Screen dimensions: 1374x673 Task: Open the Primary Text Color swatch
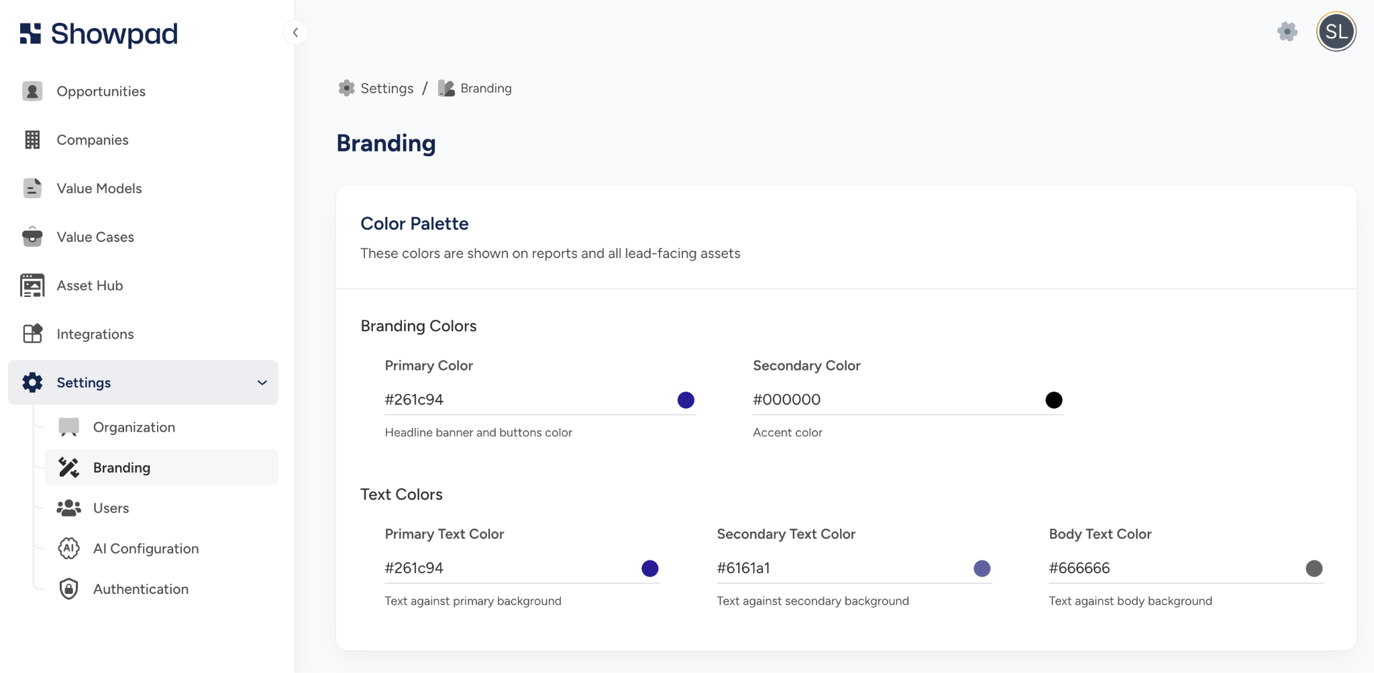[x=650, y=568]
